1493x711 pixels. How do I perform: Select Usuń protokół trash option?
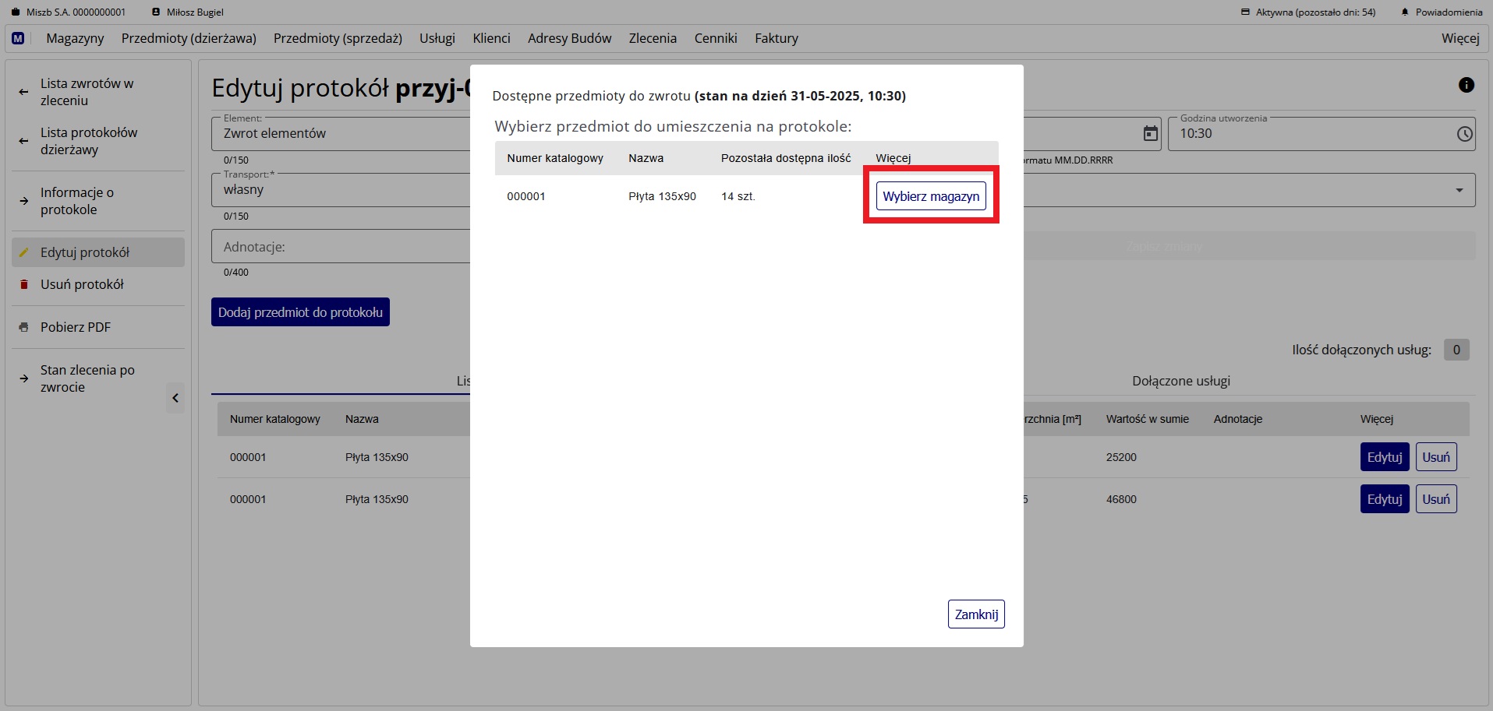[x=82, y=284]
